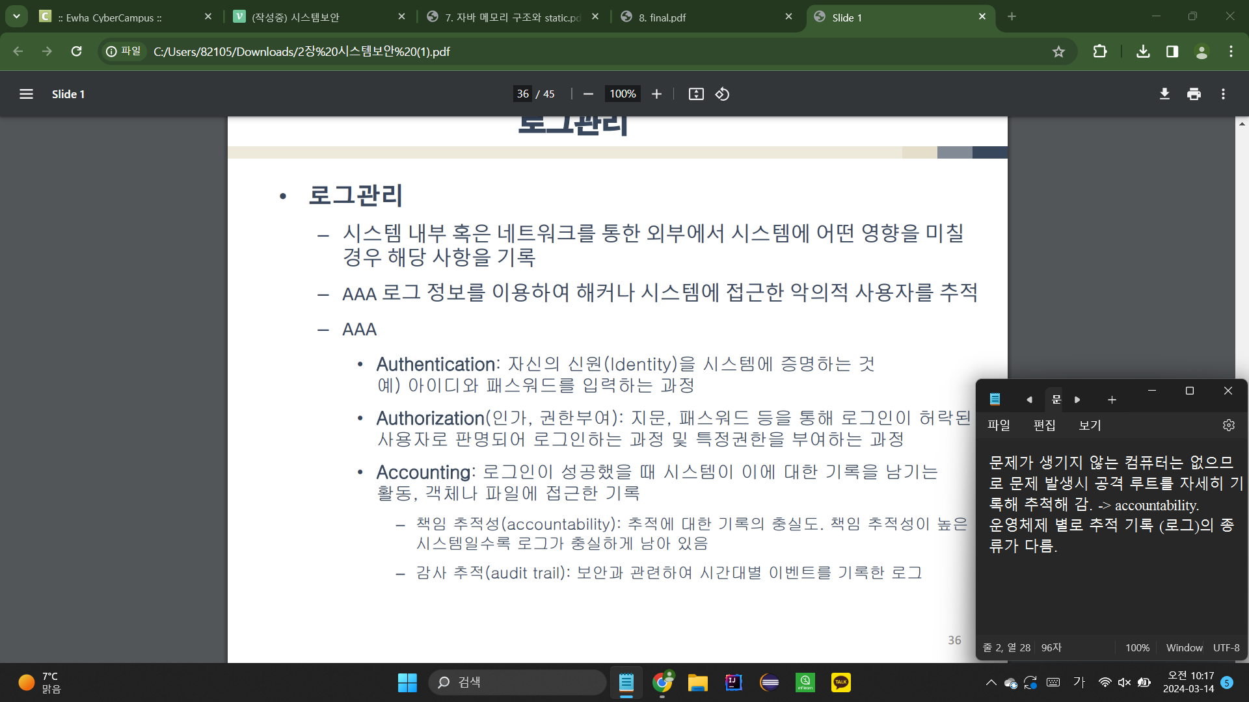Click the Notepad 100% zoom level indicator
The height and width of the screenshot is (702, 1249).
pyautogui.click(x=1137, y=647)
